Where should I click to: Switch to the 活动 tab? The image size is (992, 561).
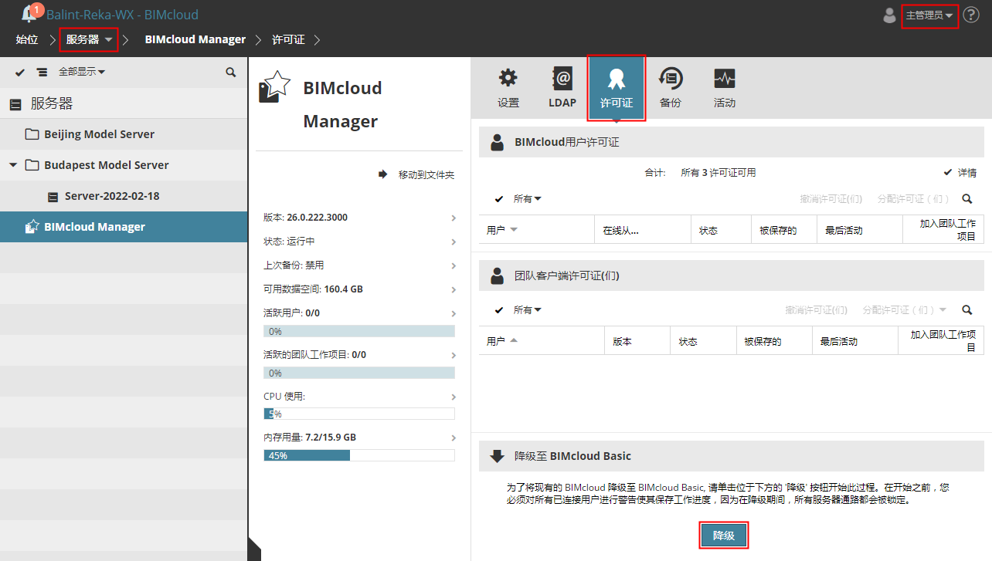point(725,88)
